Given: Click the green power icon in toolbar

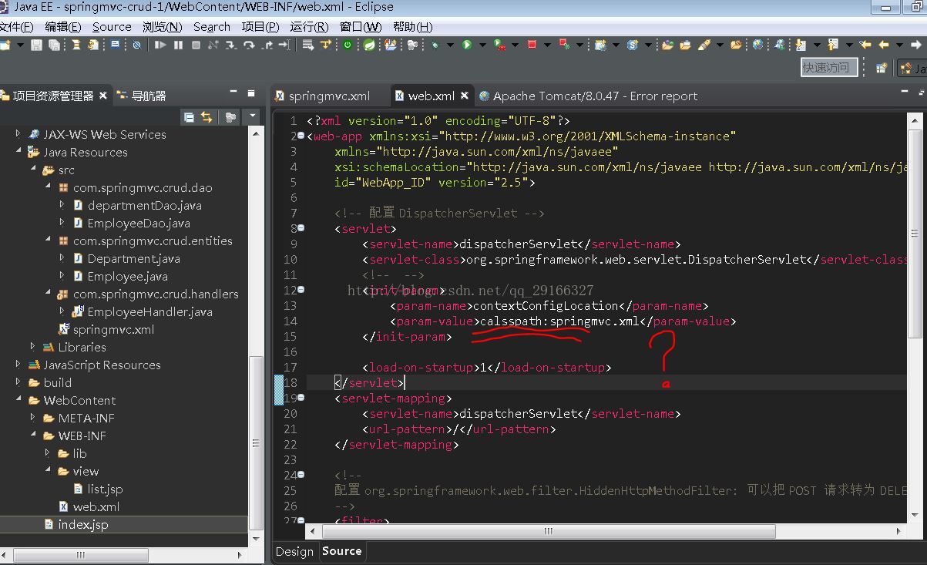Looking at the screenshot, I should tap(348, 45).
